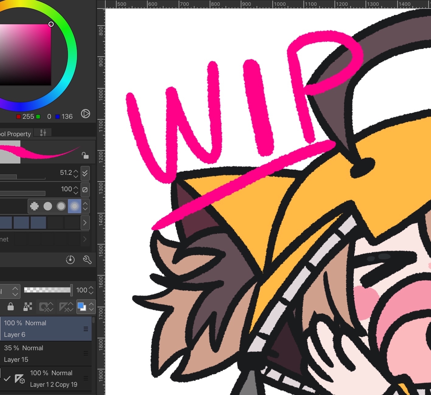Click the reset tool properties clock icon
The width and height of the screenshot is (431, 395).
click(70, 260)
